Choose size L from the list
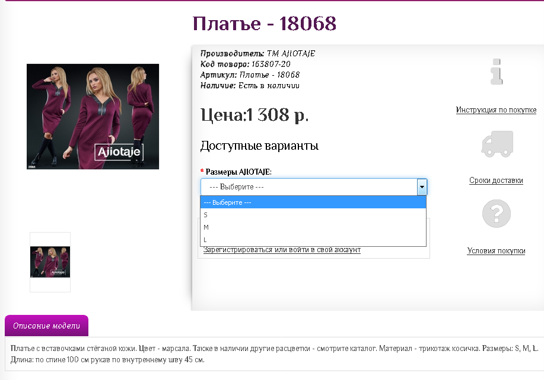 tap(313, 240)
